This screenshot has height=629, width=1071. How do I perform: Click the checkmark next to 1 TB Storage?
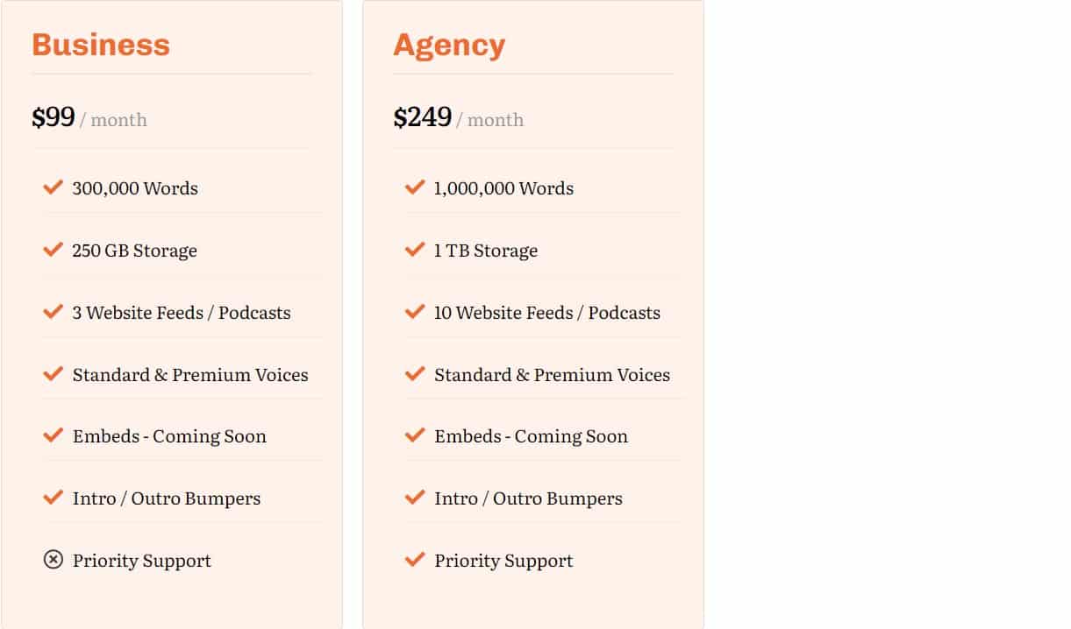415,250
